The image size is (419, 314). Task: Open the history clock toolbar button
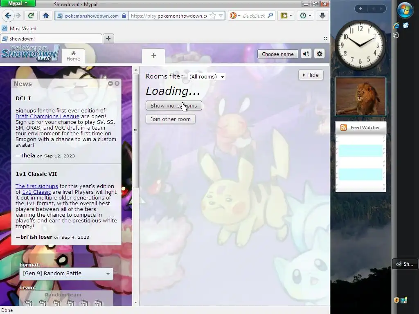click(x=305, y=16)
